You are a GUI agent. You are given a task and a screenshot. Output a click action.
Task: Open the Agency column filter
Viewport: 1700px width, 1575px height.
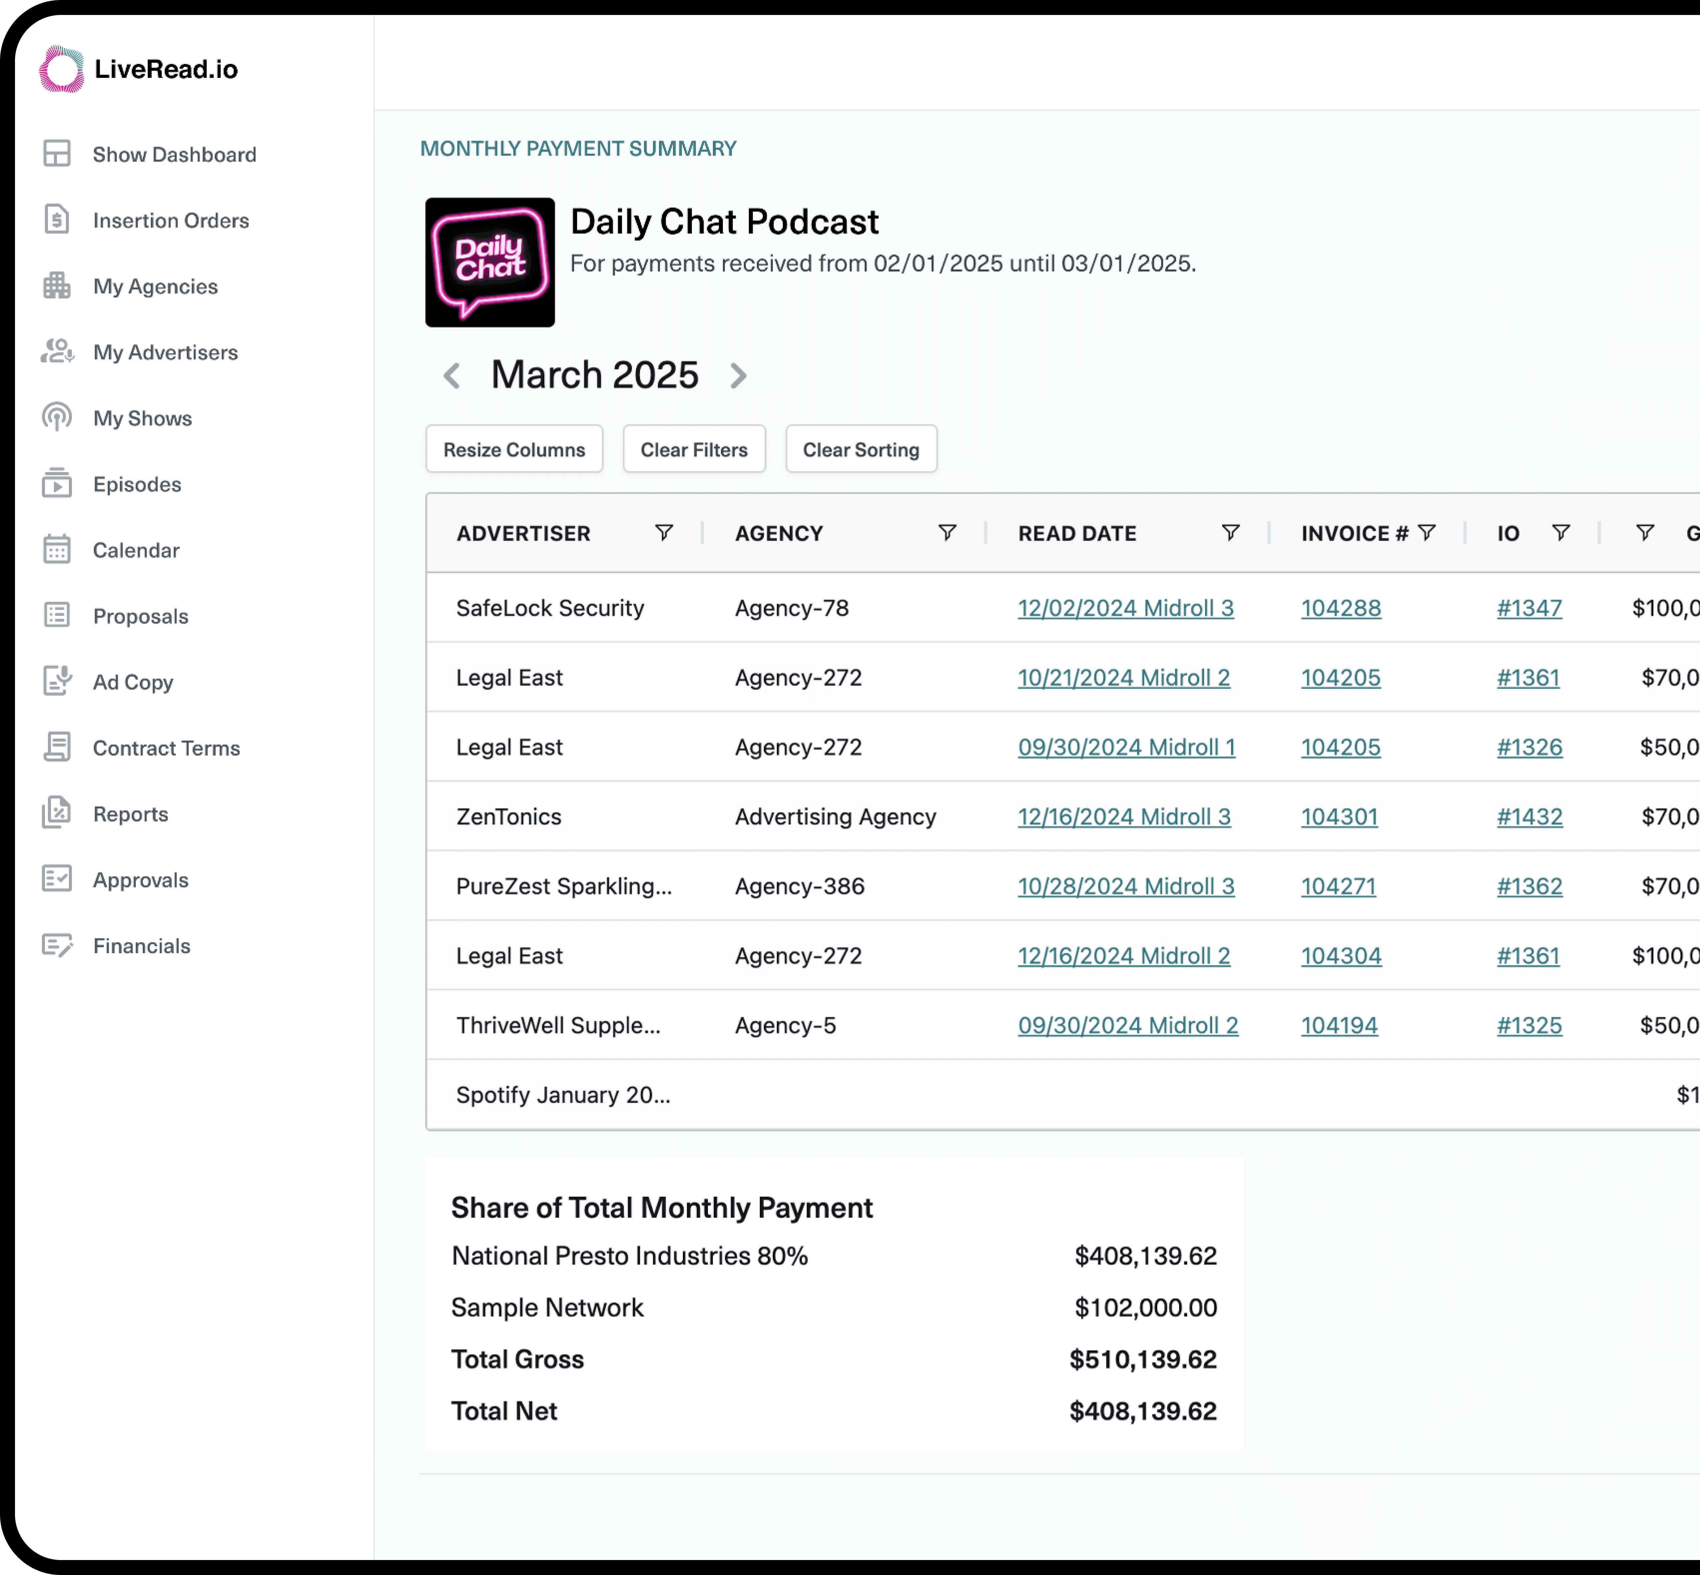pyautogui.click(x=947, y=533)
